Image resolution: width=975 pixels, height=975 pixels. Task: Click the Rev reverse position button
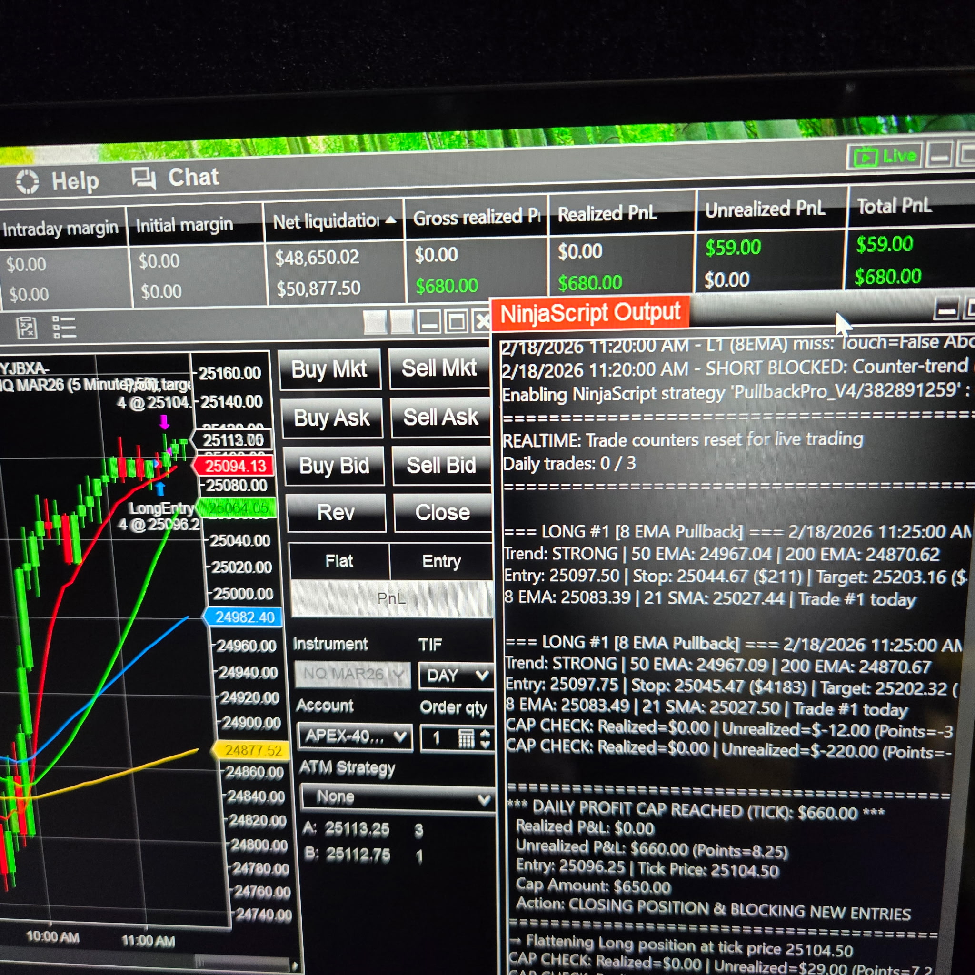click(x=336, y=512)
